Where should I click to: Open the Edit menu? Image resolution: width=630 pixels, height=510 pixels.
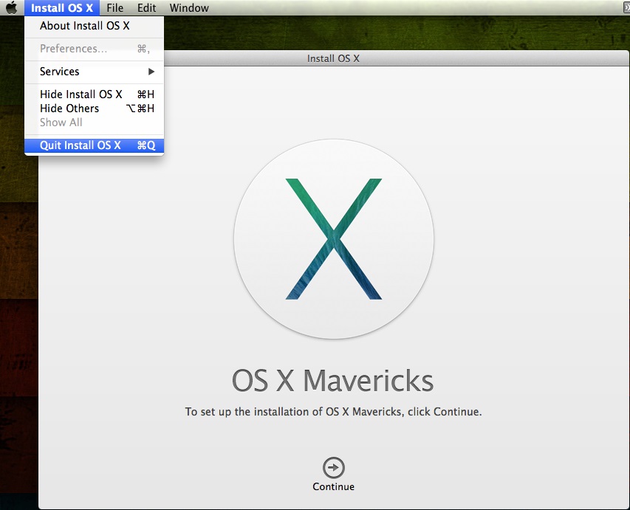[146, 8]
